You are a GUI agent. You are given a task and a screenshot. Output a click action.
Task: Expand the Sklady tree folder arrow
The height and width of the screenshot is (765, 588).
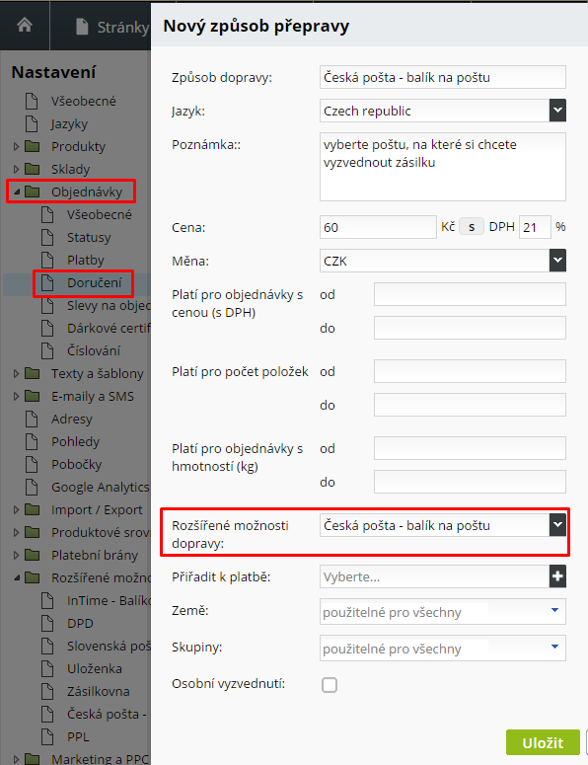click(x=16, y=169)
